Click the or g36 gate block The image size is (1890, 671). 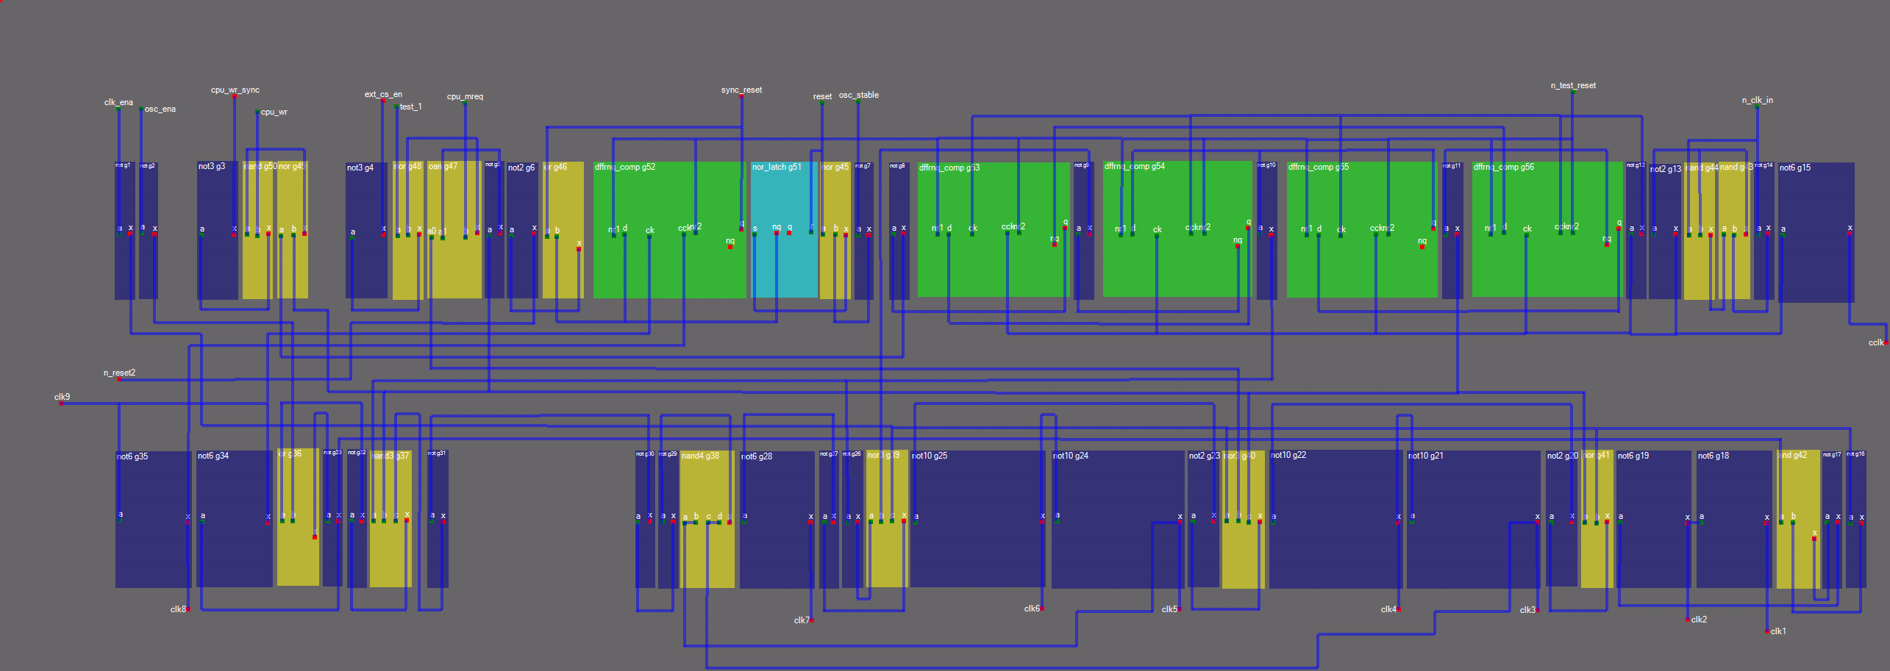298,517
